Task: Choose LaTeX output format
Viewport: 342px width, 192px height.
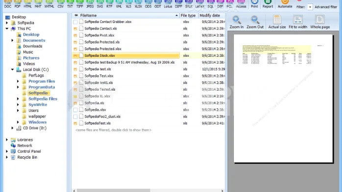Action: (200, 4)
